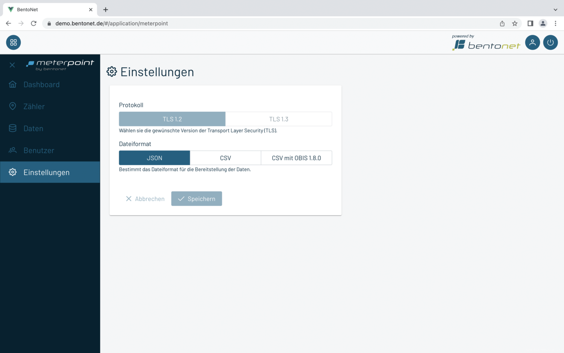Close the BentoNet tab
Screen dimensions: 564x353
pyautogui.click(x=91, y=9)
